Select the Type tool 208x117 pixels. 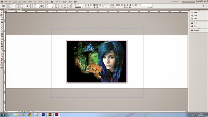click(x=2, y=25)
